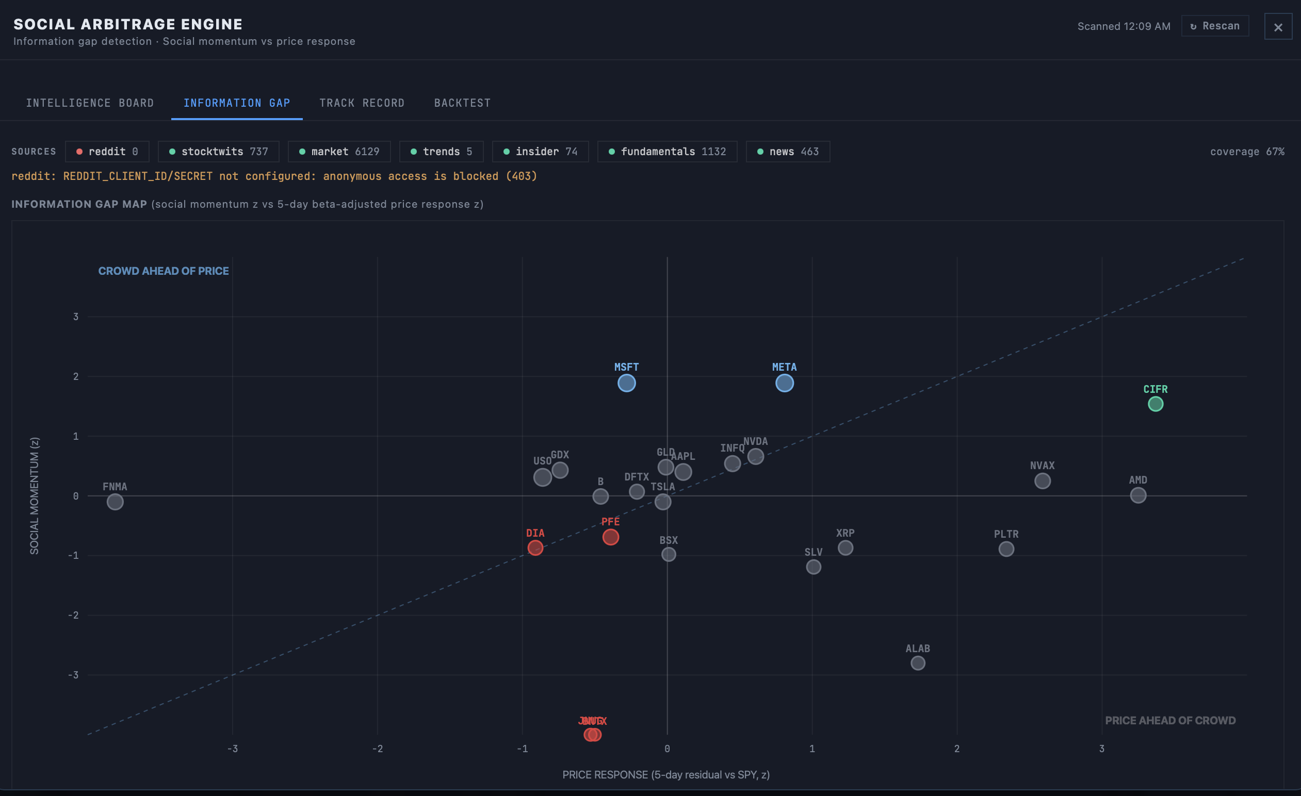
Task: Click the reddit 403 error message
Action: 274,176
